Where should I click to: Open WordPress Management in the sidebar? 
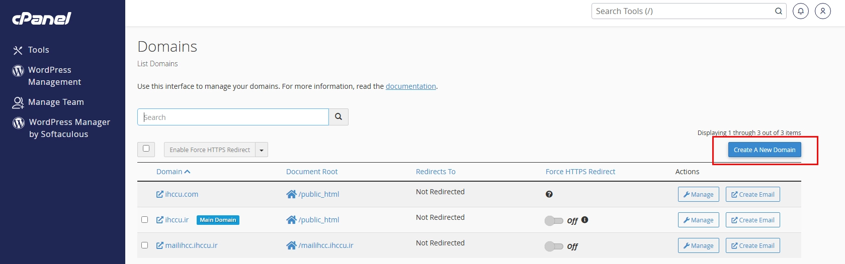pos(54,76)
